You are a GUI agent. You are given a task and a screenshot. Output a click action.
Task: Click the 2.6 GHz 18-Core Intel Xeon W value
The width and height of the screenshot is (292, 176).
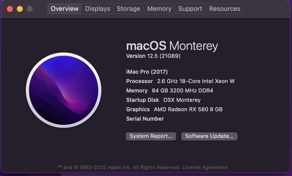(x=196, y=81)
